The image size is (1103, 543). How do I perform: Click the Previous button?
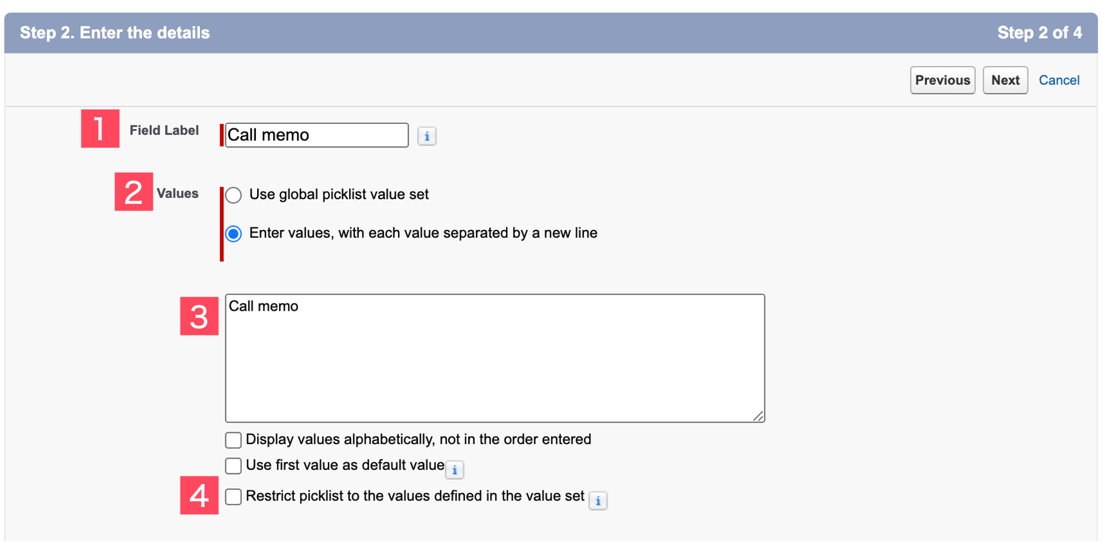click(942, 80)
